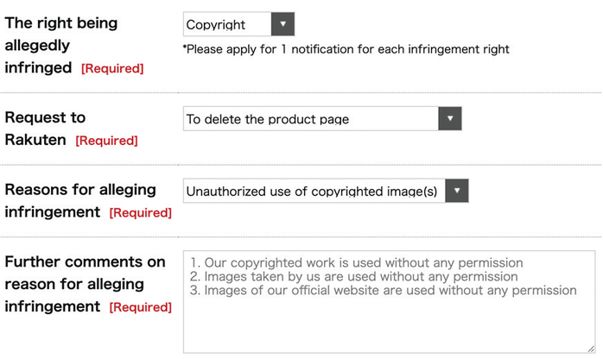This screenshot has height=359, width=603.
Task: Click placeholder line 'Images of our official website'
Action: [384, 290]
